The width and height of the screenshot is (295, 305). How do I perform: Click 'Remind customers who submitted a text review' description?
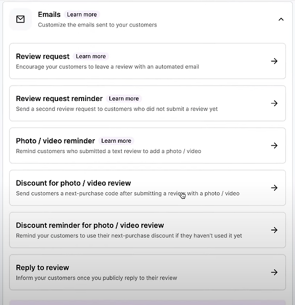(x=109, y=151)
